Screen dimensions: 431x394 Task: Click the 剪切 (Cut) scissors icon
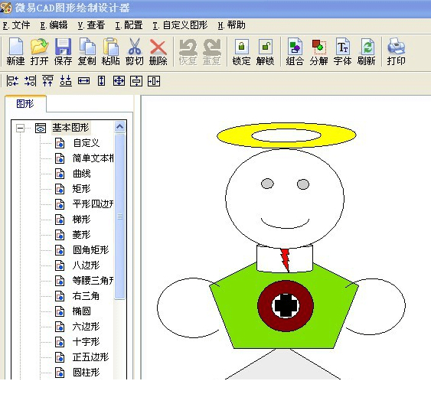click(x=135, y=51)
